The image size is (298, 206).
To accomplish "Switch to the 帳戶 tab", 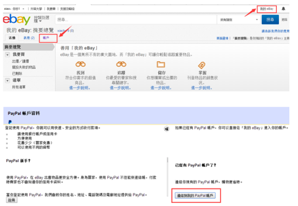I will pyautogui.click(x=46, y=38).
